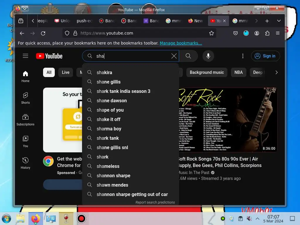Select the All filter chip
The height and width of the screenshot is (225, 300).
click(x=49, y=72)
